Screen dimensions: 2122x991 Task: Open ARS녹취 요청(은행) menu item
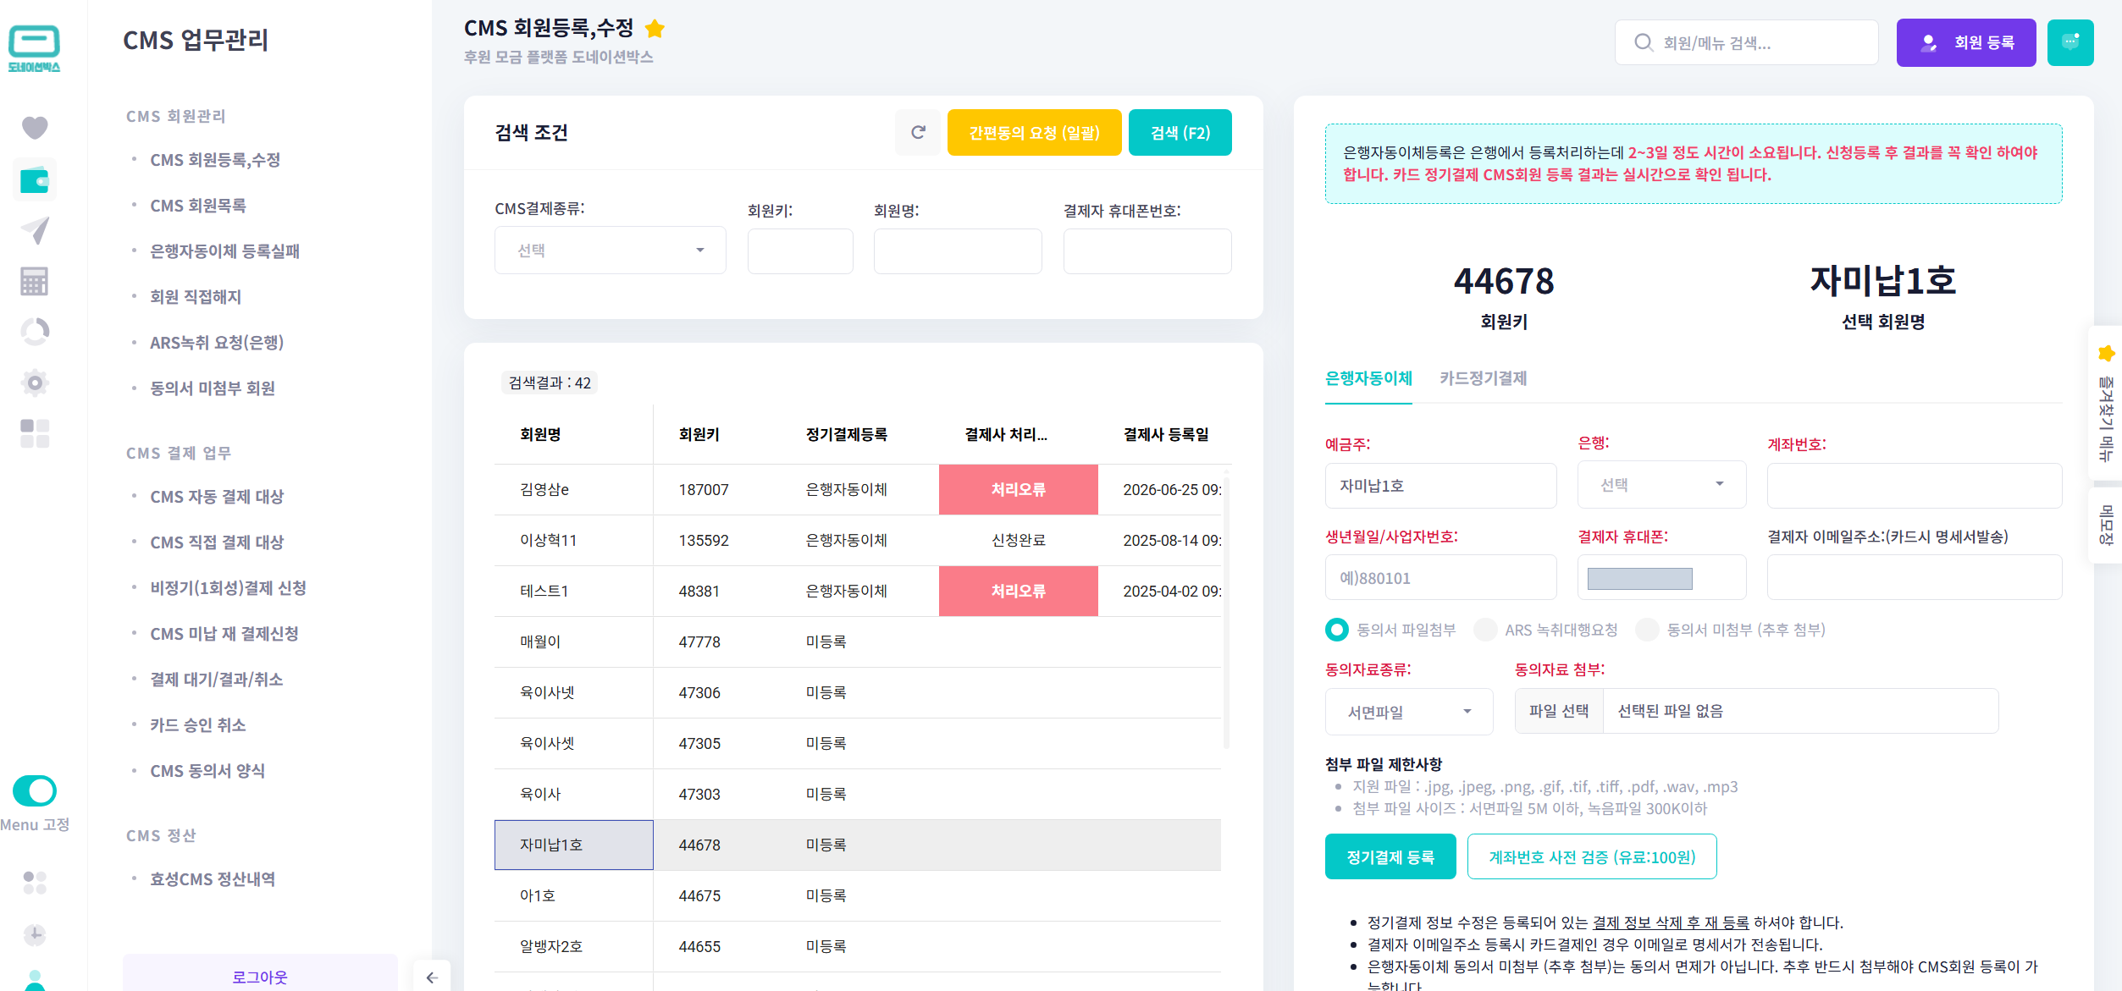[217, 343]
